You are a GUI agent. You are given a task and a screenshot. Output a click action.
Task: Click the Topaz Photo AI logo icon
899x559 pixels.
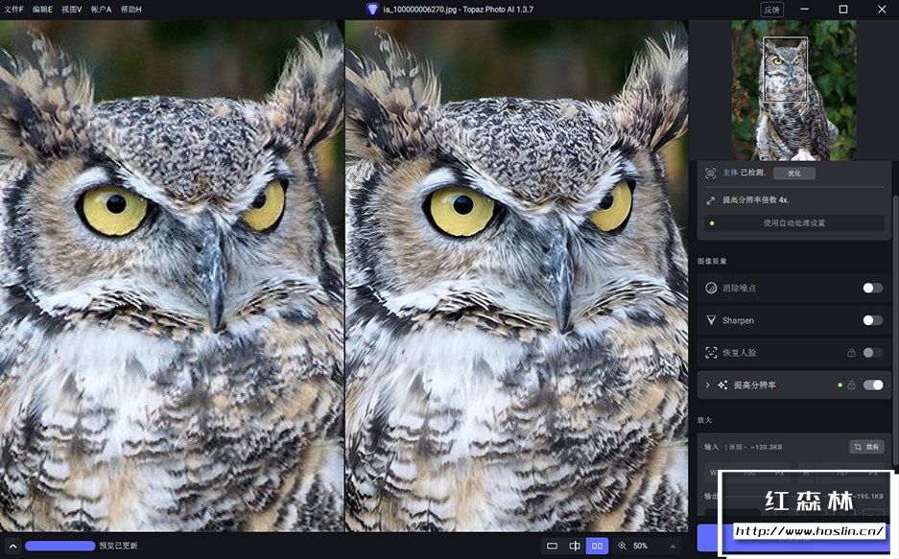click(x=372, y=10)
